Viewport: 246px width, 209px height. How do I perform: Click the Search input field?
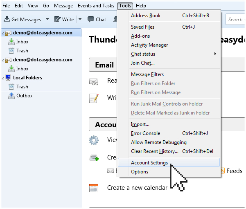(x=236, y=20)
